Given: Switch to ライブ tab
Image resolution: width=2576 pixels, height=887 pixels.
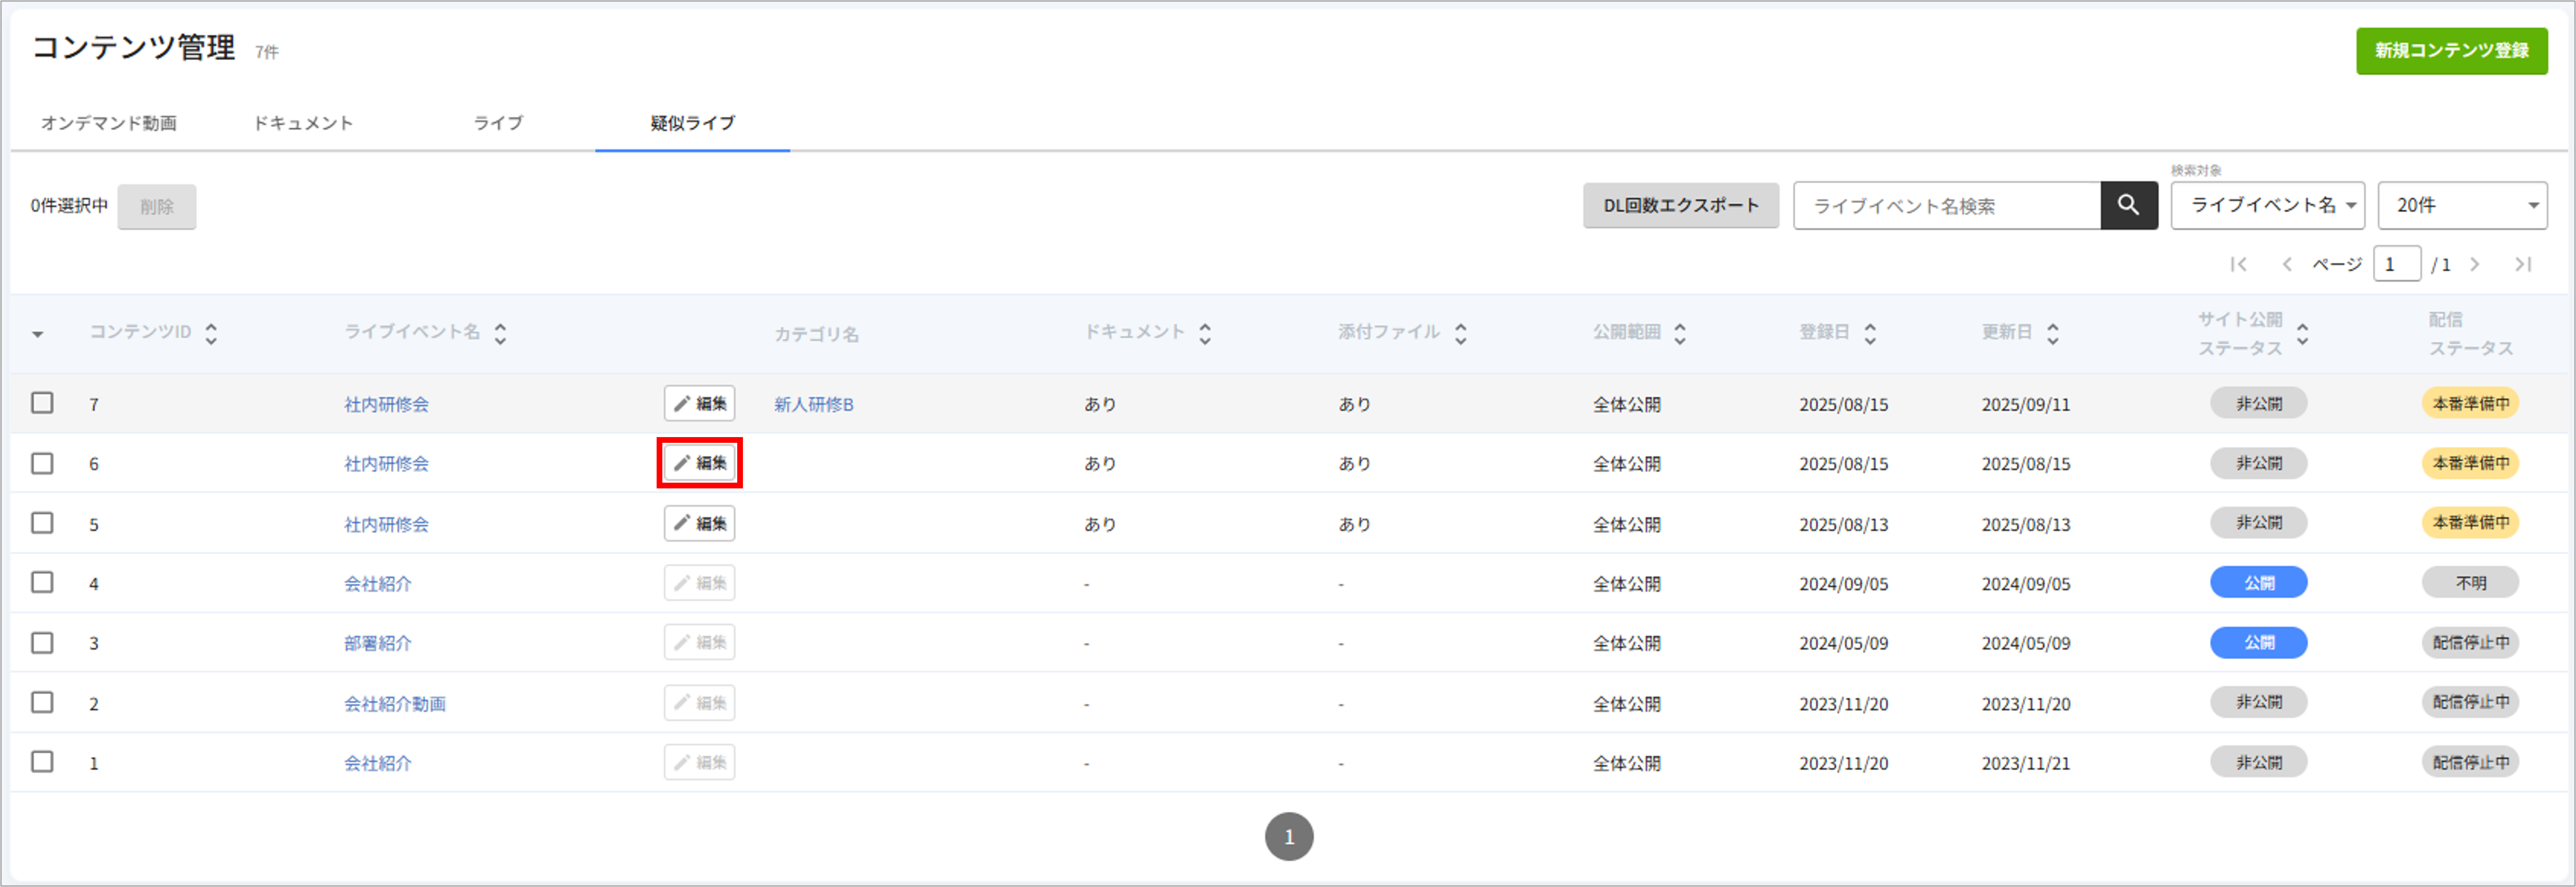Looking at the screenshot, I should [x=498, y=123].
